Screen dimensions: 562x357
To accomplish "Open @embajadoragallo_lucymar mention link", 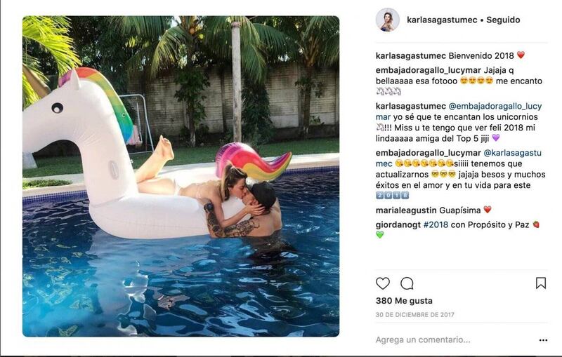I will point(459,112).
